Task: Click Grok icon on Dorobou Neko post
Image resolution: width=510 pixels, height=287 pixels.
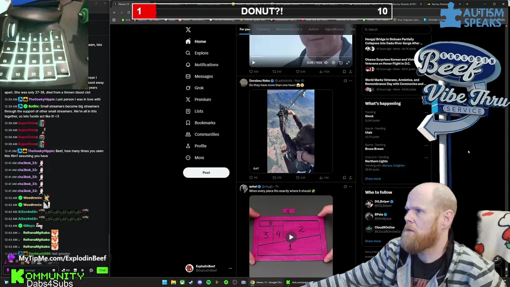Action: point(345,81)
